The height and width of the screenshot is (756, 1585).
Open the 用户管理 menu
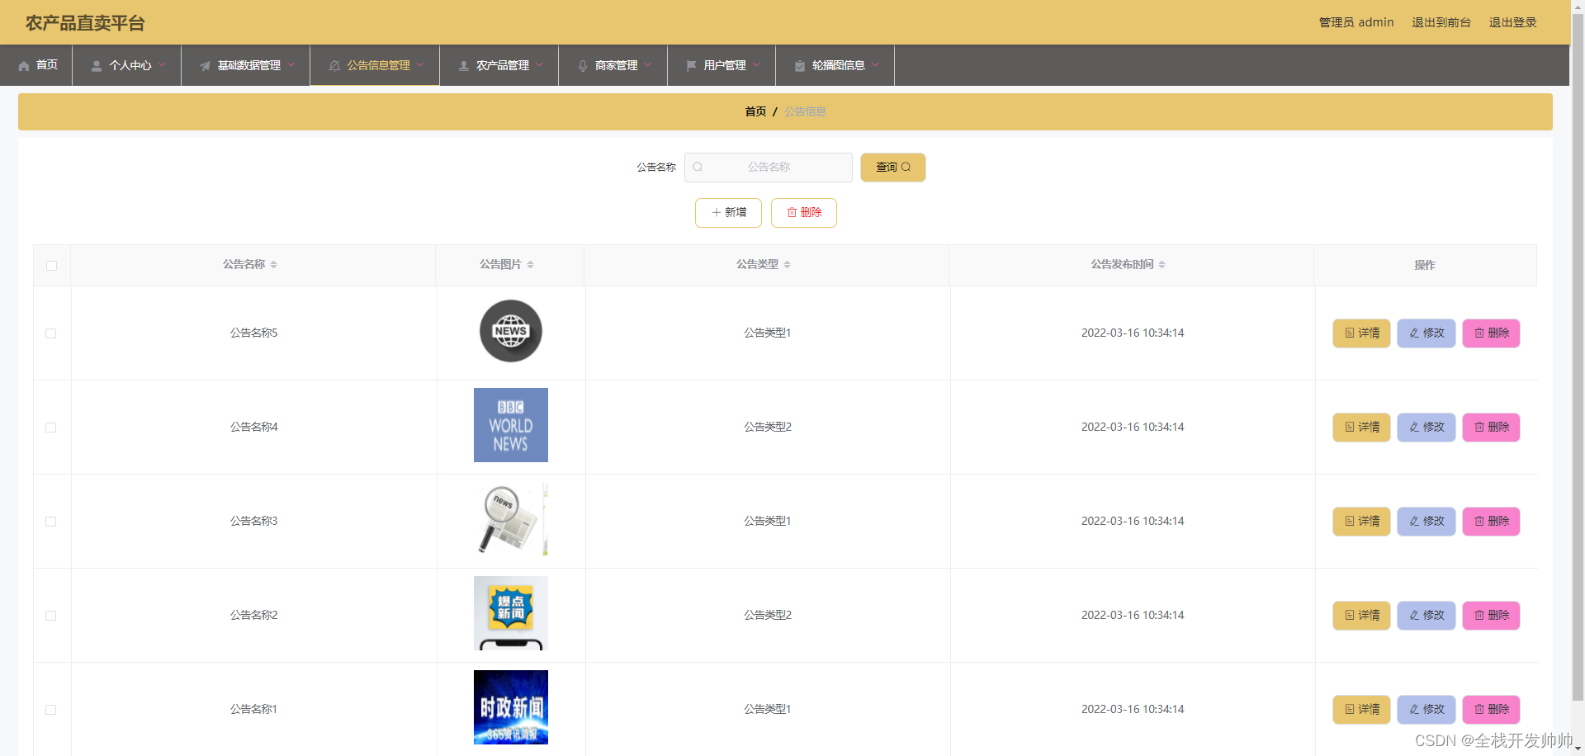pyautogui.click(x=722, y=65)
